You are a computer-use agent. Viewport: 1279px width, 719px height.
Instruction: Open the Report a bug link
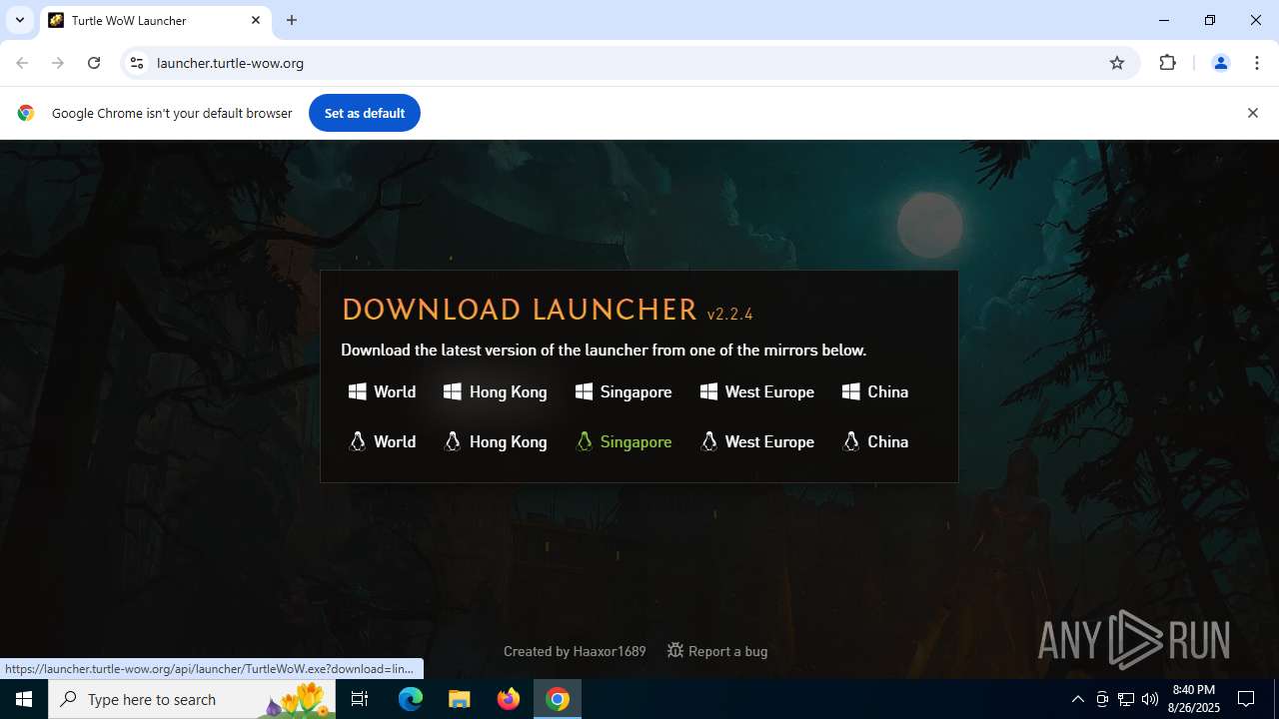tap(717, 651)
